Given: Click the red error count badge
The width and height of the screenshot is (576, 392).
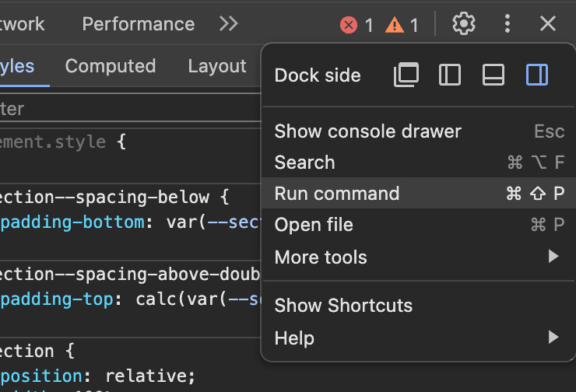Looking at the screenshot, I should coord(356,25).
